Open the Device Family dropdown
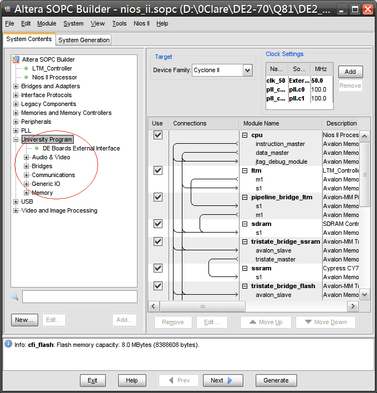The height and width of the screenshot is (393, 377). (247, 70)
